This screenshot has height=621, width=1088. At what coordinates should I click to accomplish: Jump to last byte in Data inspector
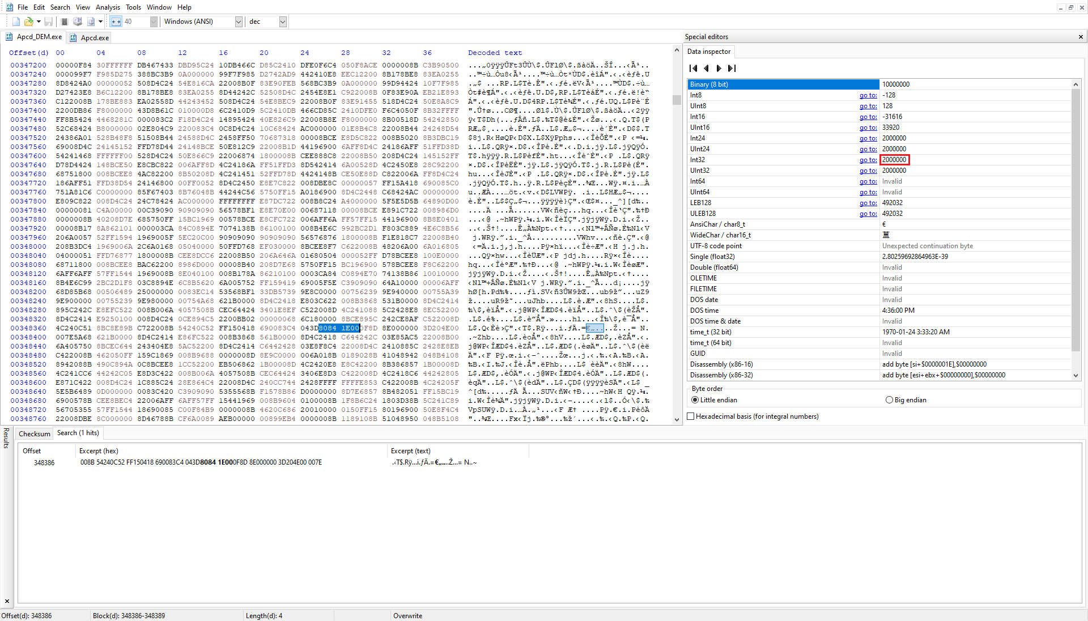732,68
